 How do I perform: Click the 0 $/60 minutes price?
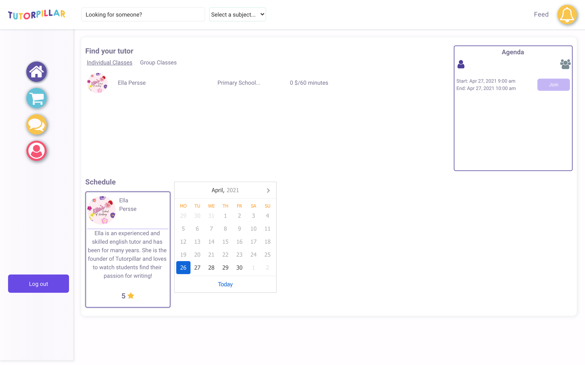pos(309,83)
